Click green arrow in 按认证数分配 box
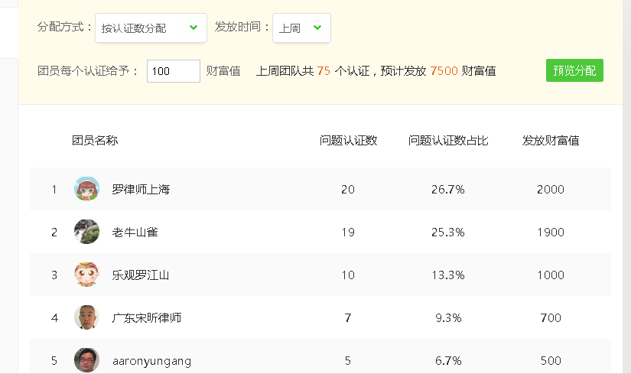Screen dimensions: 631x374 tap(194, 28)
